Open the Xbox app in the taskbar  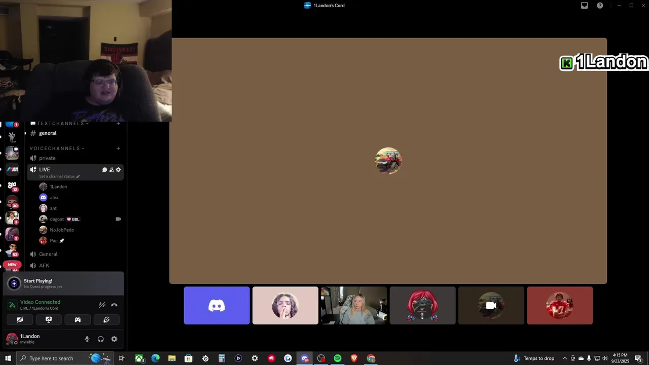pyautogui.click(x=139, y=358)
